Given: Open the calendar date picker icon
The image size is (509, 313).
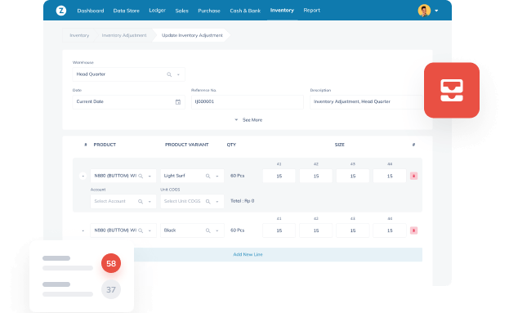Looking at the screenshot, I should 178,102.
